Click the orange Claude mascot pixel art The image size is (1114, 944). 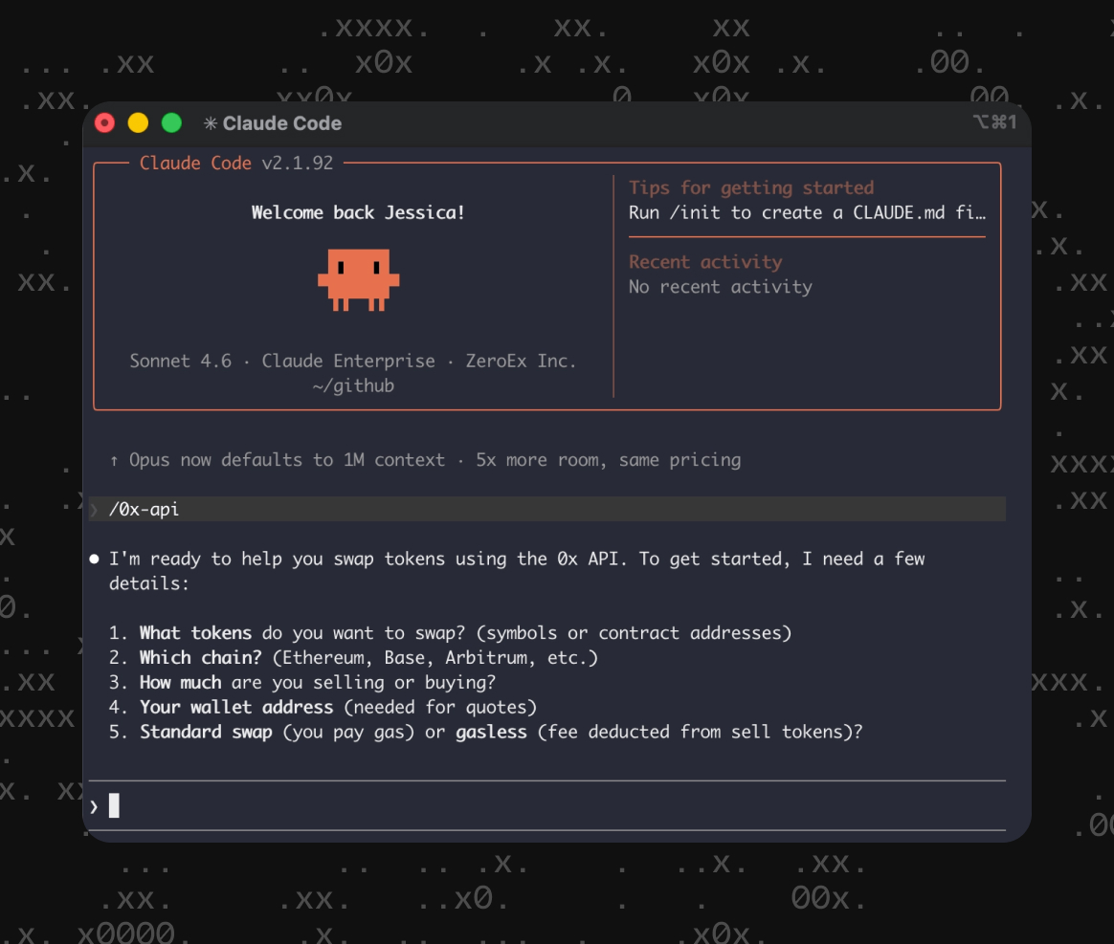[x=358, y=279]
